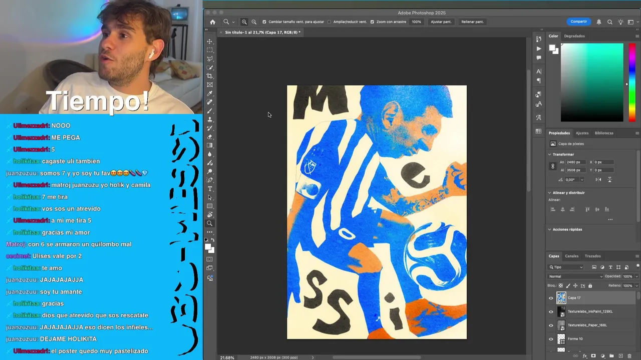Select the Frame tool
Image resolution: width=641 pixels, height=360 pixels.
pos(210,84)
